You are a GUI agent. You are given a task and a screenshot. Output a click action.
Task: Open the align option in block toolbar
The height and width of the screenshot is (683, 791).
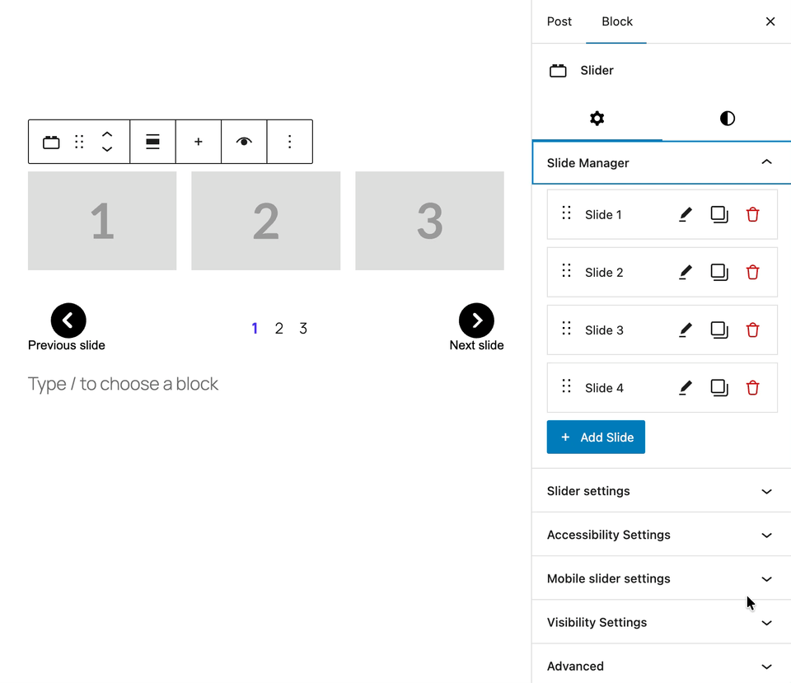[152, 142]
